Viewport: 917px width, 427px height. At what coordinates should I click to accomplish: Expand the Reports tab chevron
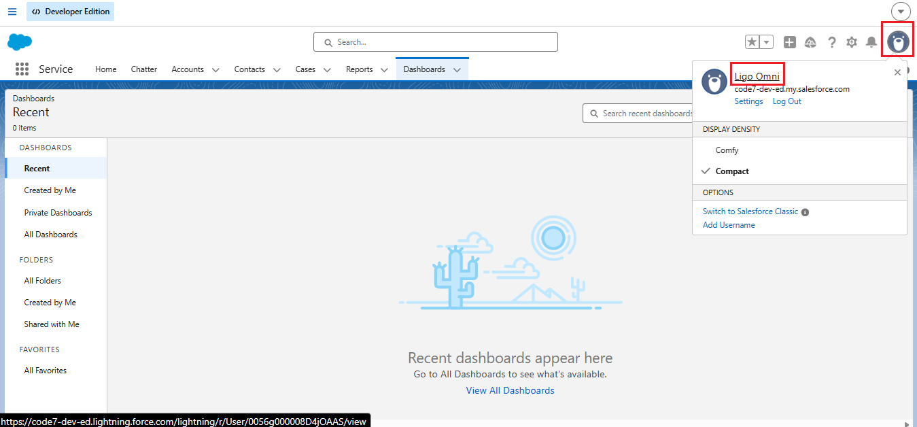(x=384, y=70)
